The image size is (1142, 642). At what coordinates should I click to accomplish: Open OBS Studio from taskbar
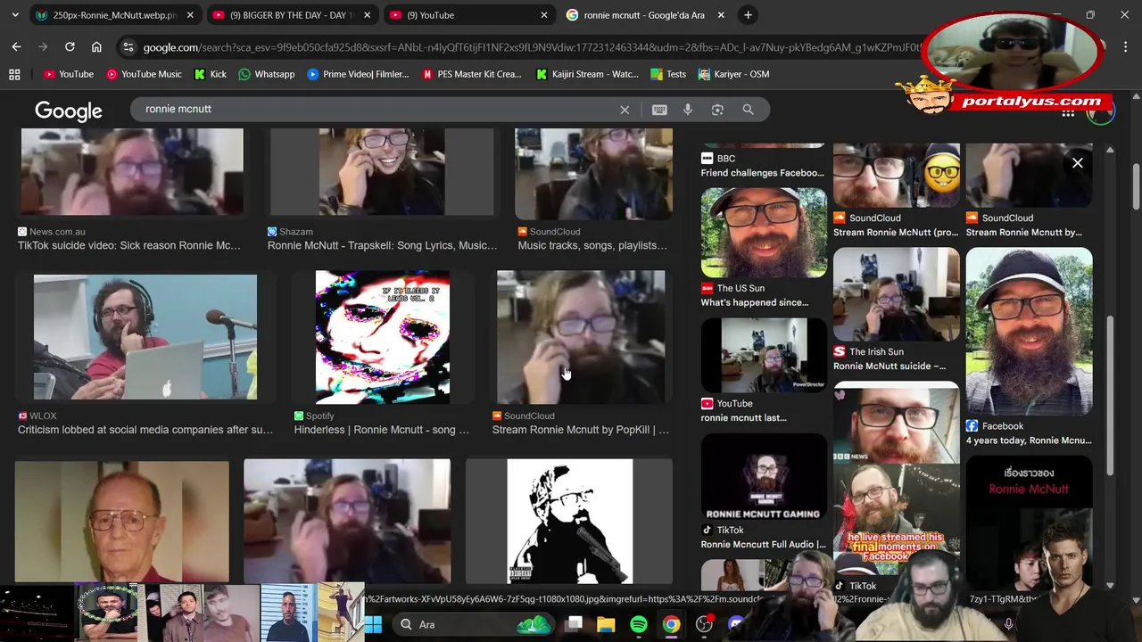click(704, 624)
